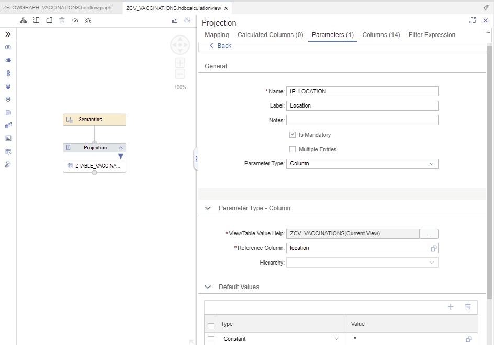Open value help for Reference Column
494x345 pixels.
[433, 248]
